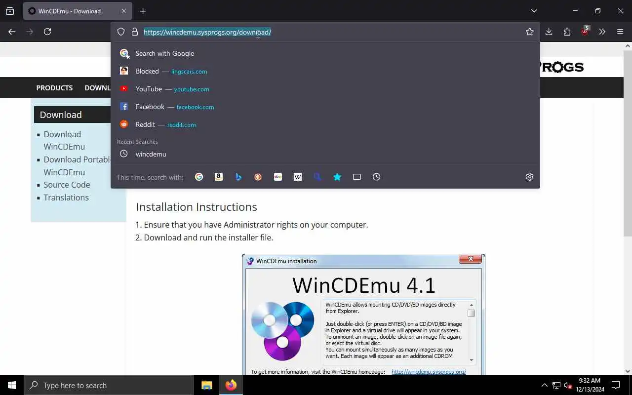
Task: Open the notification center
Action: [616, 385]
